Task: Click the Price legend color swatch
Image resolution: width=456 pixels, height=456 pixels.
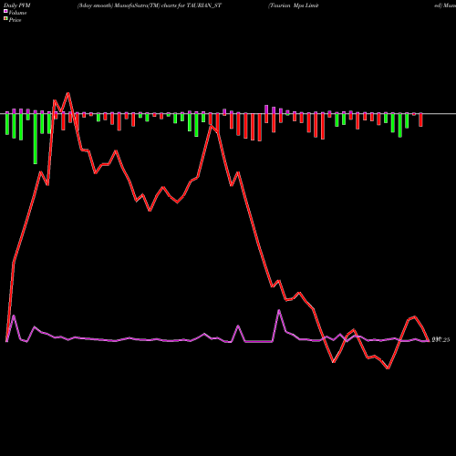Action: (x=5, y=19)
